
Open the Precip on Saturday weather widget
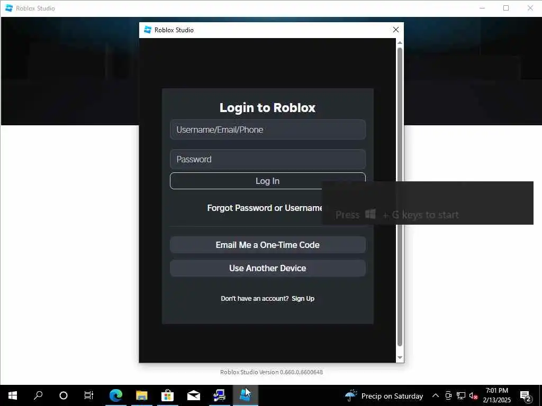384,395
